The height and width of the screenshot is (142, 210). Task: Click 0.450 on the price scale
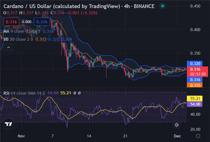click(x=195, y=6)
